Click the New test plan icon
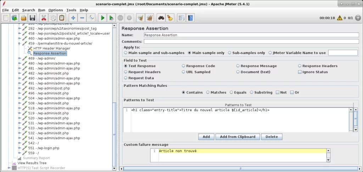 pyautogui.click(x=6, y=18)
